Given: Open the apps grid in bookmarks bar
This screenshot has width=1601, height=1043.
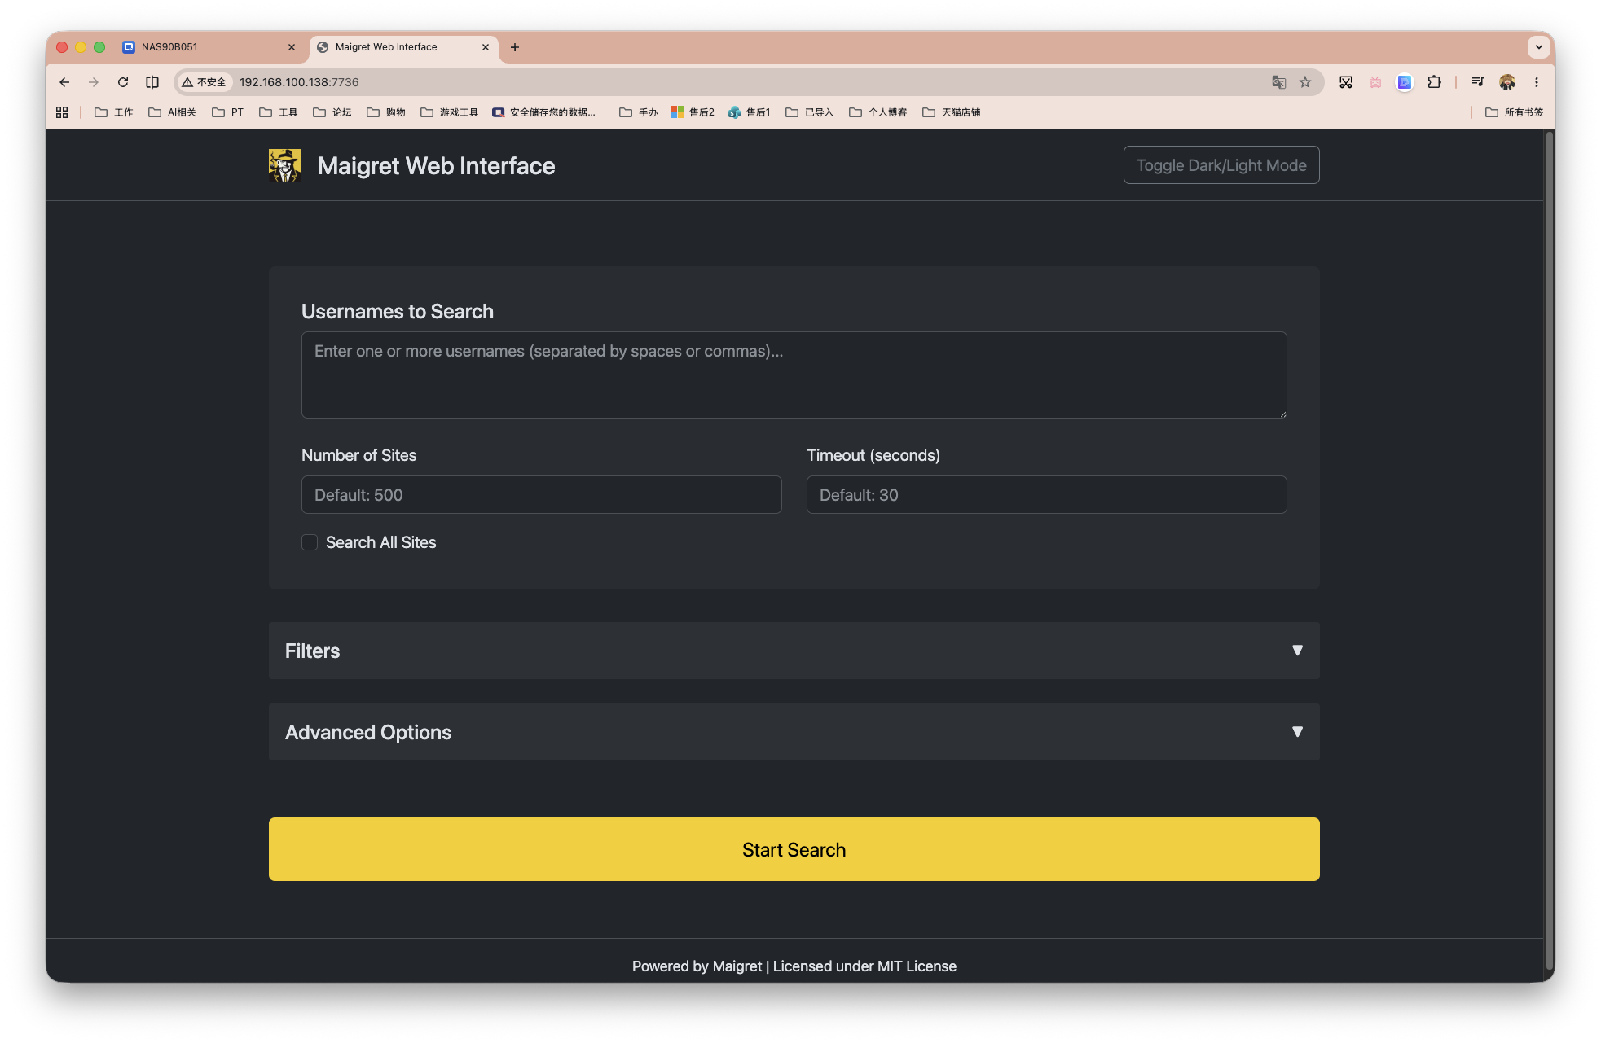Looking at the screenshot, I should (62, 112).
